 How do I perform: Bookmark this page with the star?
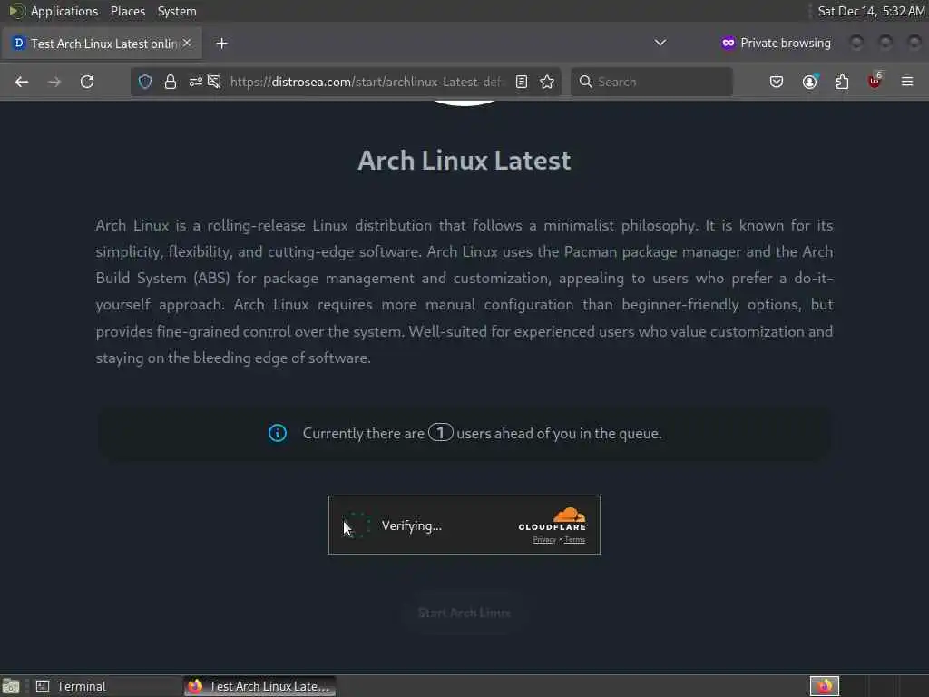click(x=547, y=82)
